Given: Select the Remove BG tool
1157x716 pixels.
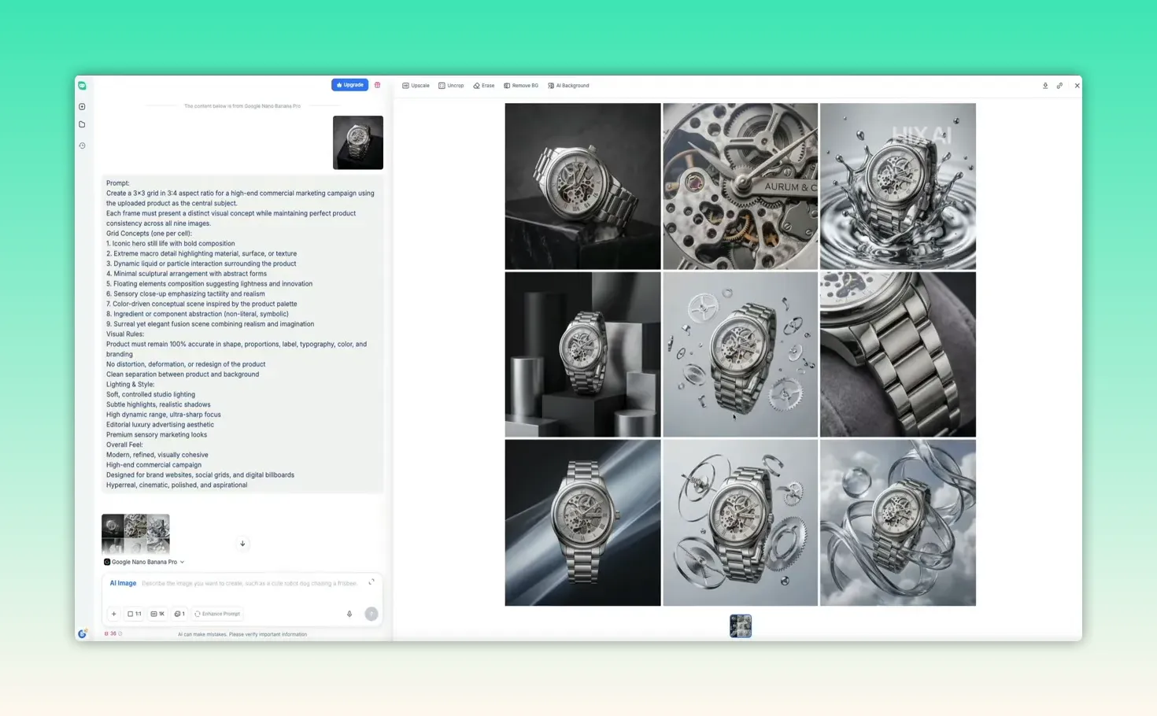Looking at the screenshot, I should pyautogui.click(x=521, y=86).
